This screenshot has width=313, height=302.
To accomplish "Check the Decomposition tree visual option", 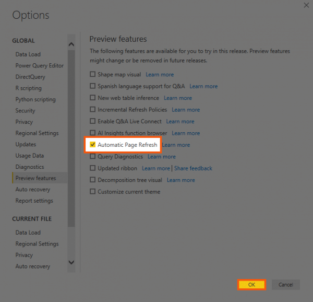I will pos(92,180).
